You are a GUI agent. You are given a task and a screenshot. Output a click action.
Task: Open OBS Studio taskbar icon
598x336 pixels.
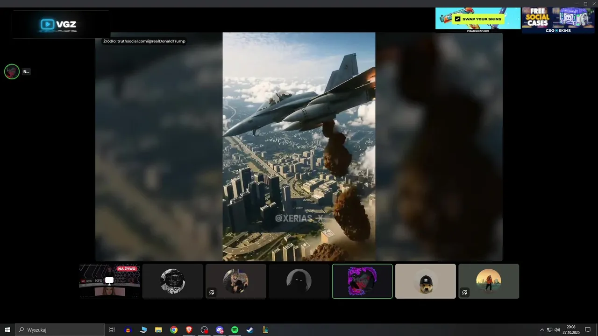pyautogui.click(x=204, y=330)
